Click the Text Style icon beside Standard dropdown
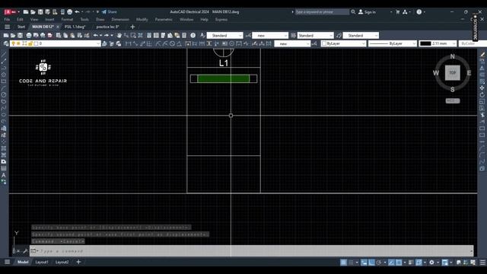 pyautogui.click(x=202, y=36)
